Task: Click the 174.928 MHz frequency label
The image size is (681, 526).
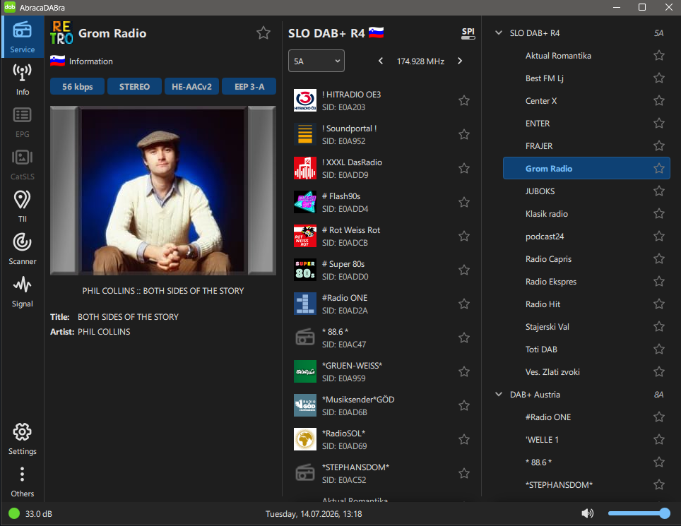Action: tap(420, 61)
